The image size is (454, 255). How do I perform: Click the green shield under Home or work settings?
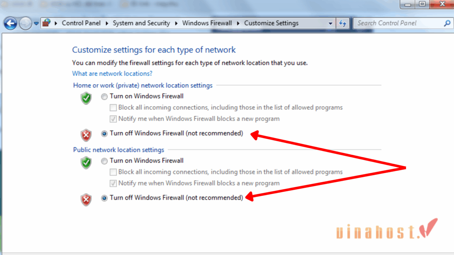pyautogui.click(x=86, y=98)
